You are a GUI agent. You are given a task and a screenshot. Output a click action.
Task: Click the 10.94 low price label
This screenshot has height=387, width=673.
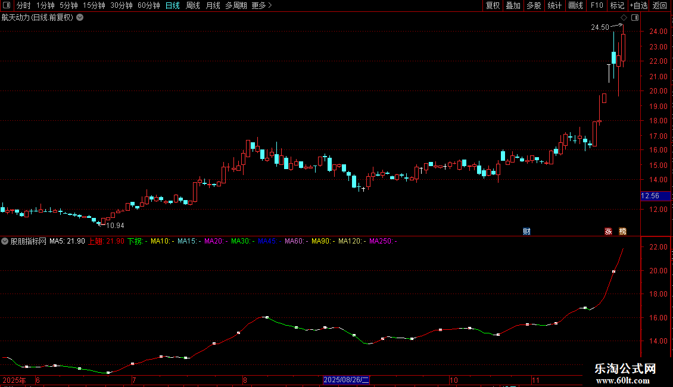point(115,225)
